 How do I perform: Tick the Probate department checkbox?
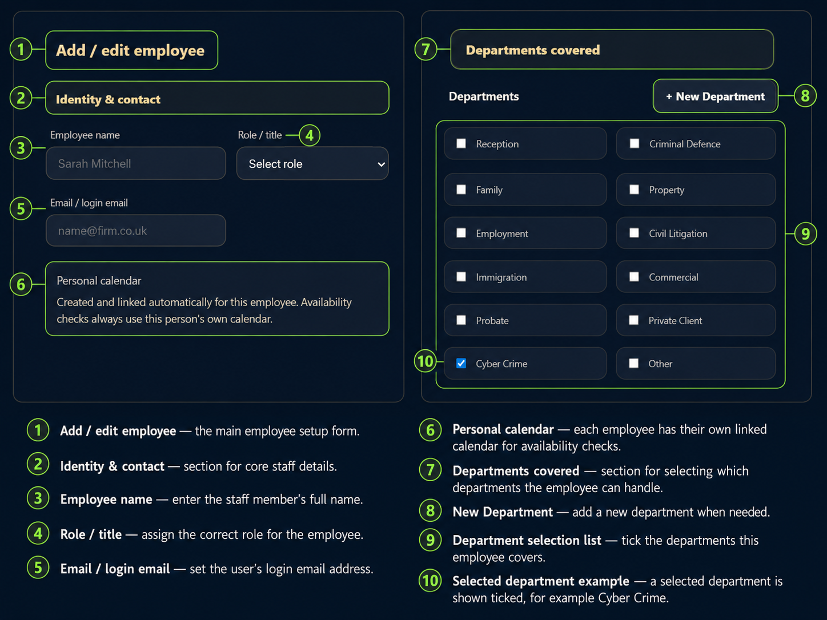coord(461,320)
